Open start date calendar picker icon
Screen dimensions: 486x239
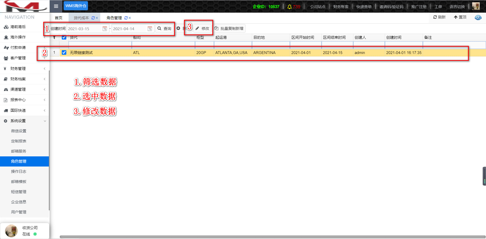105,29
